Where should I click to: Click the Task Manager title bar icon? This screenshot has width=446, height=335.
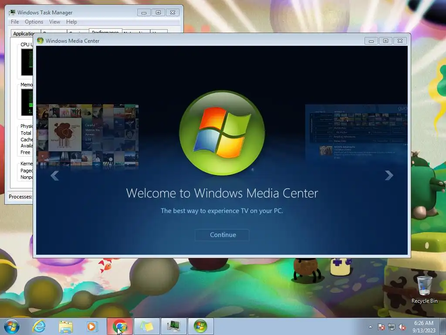point(12,13)
